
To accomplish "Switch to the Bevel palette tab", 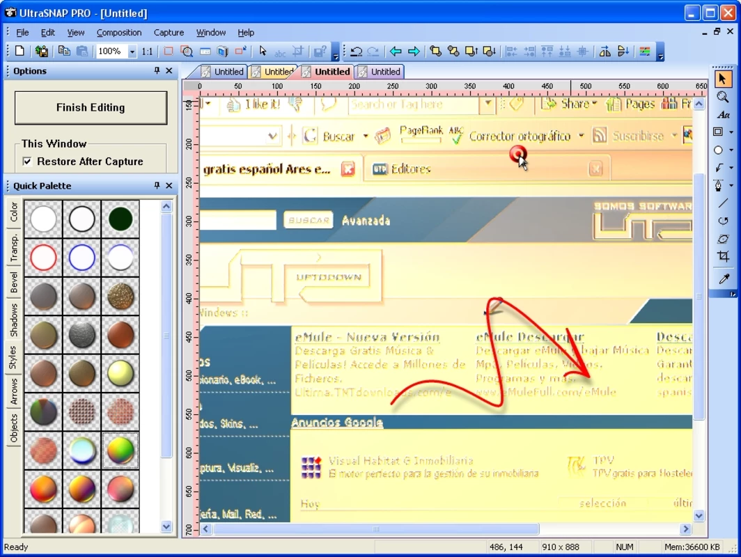I will [x=13, y=283].
